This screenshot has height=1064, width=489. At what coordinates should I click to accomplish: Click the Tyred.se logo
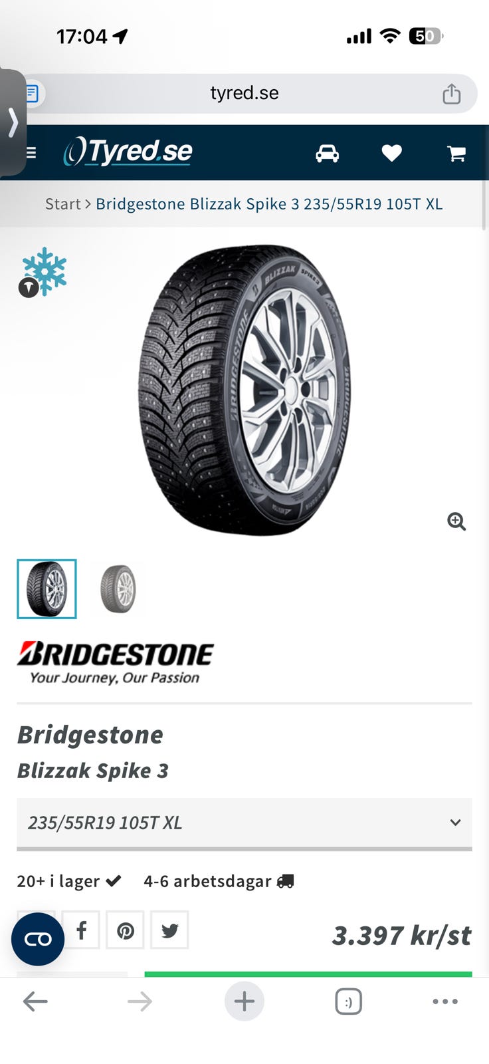click(x=128, y=152)
